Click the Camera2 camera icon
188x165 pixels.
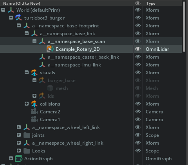(34, 111)
